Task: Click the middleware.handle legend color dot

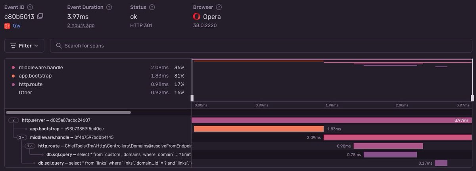Action: 13,68
